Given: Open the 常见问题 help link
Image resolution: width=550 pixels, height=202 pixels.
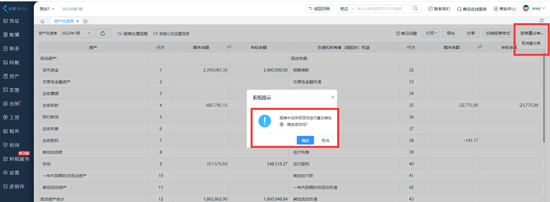Looking at the screenshot, I should click(x=406, y=34).
